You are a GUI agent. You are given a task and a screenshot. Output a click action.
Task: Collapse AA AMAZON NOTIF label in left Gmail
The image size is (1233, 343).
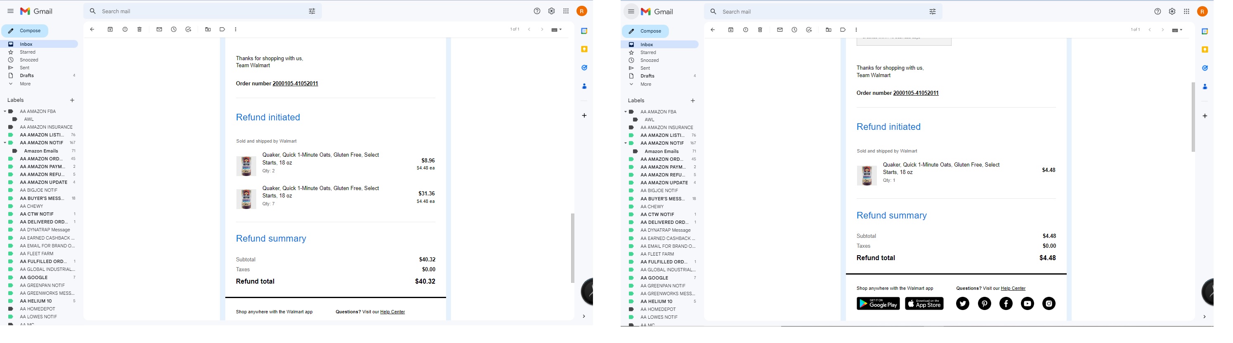[5, 143]
